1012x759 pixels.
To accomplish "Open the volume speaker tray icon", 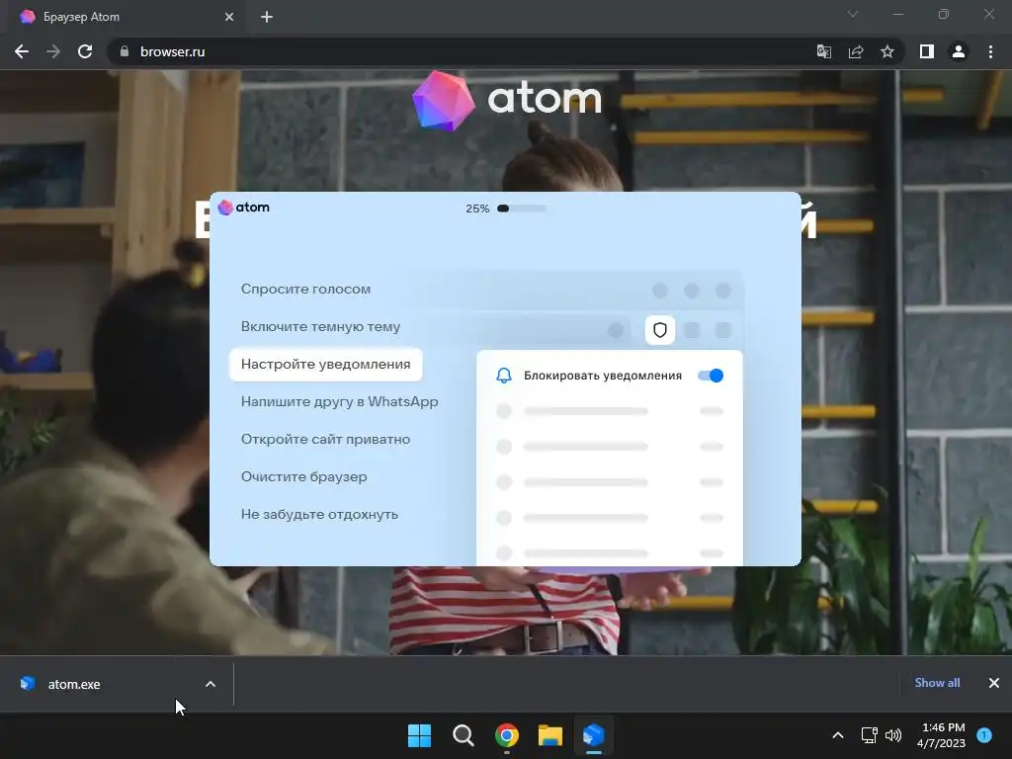I will [893, 735].
